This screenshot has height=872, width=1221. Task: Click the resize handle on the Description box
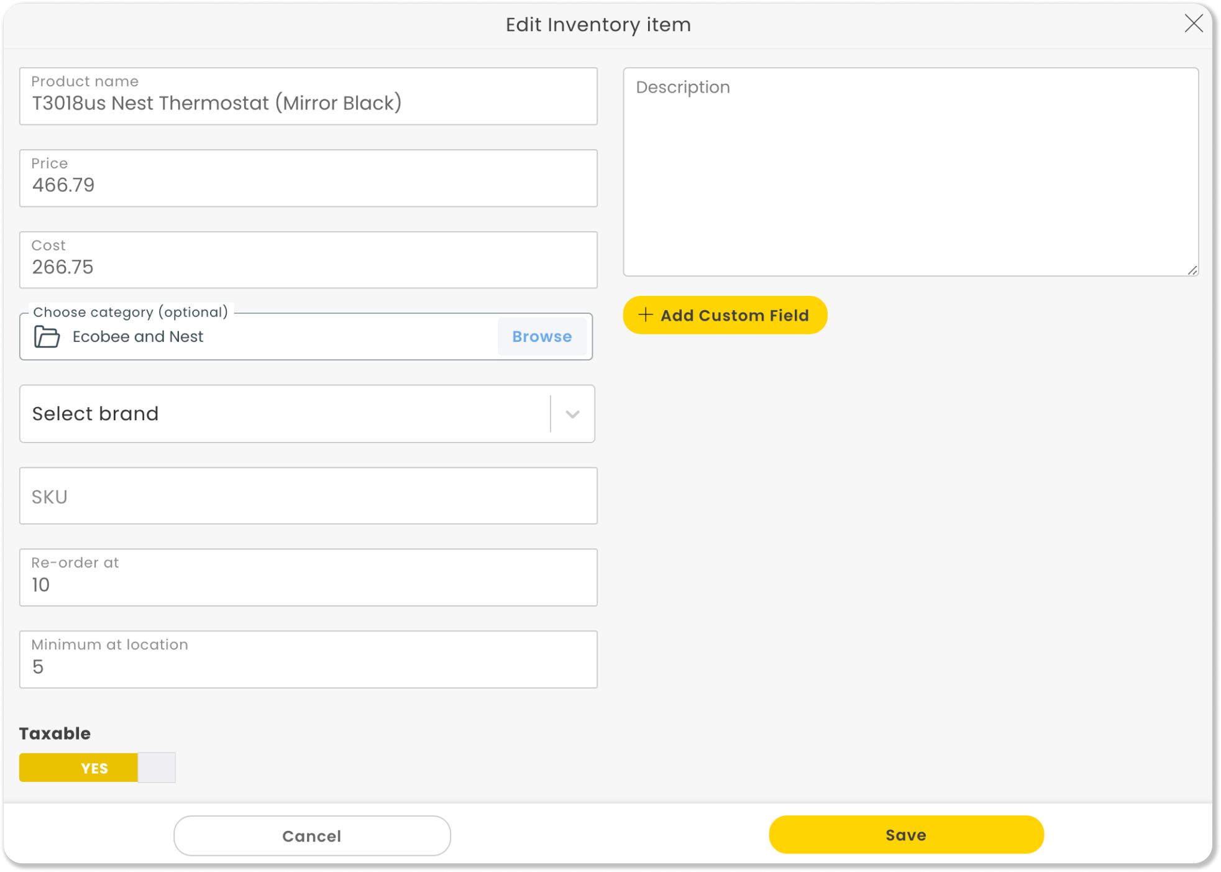1192,270
